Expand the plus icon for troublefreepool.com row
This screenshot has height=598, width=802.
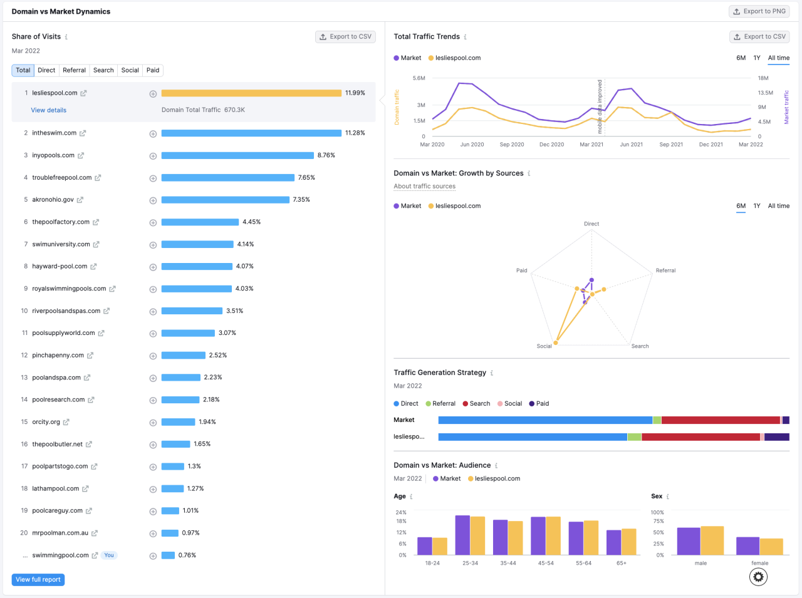[x=153, y=178]
